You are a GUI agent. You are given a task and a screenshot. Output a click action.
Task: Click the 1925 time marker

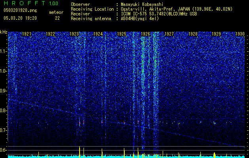[122, 34]
